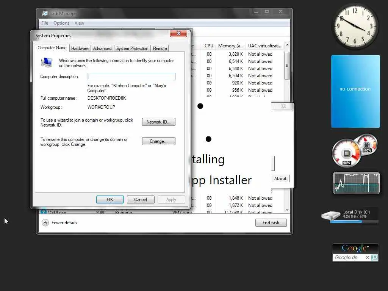Switch to the Hardware tab

(80, 48)
